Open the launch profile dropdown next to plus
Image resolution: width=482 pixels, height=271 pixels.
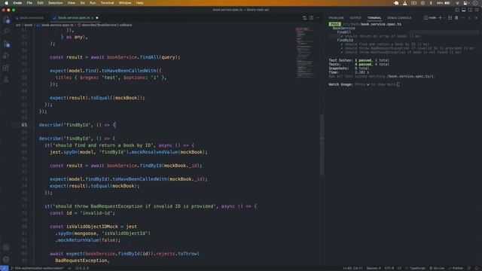[444, 18]
